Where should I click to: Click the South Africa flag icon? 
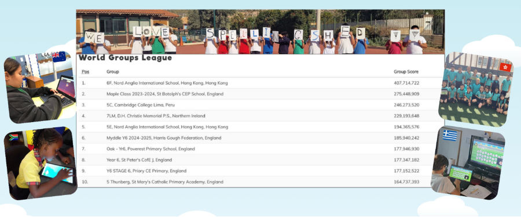tap(14, 137)
